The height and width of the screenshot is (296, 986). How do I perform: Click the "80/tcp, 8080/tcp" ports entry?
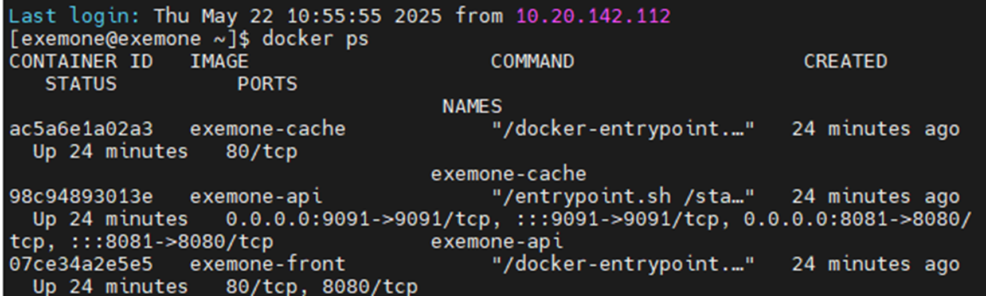coord(321,286)
